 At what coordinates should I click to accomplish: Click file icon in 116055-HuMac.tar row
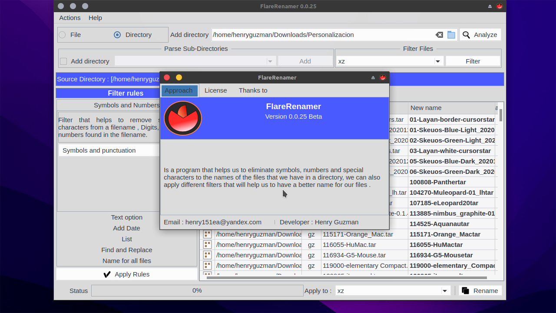pyautogui.click(x=207, y=245)
